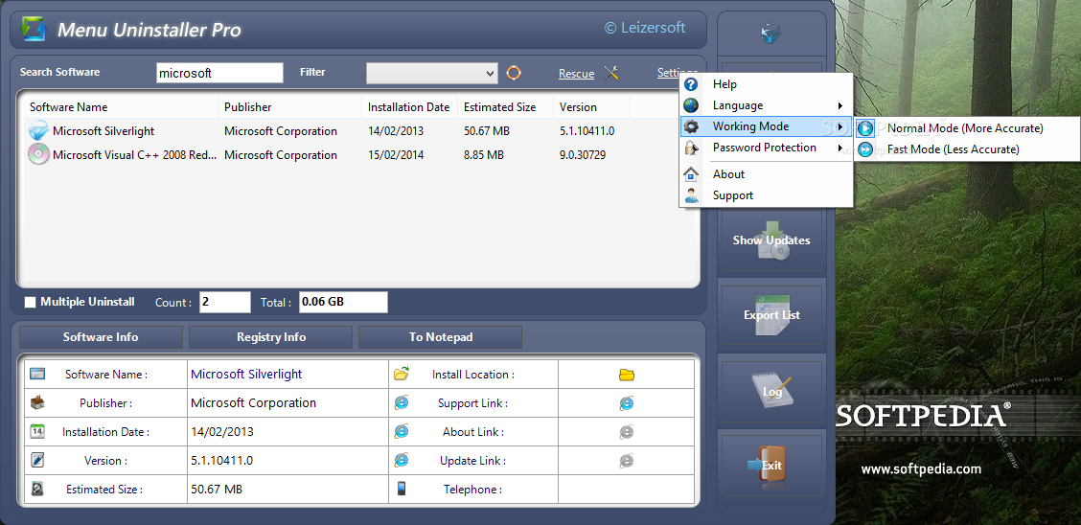Click the Help question mark icon

coord(691,84)
